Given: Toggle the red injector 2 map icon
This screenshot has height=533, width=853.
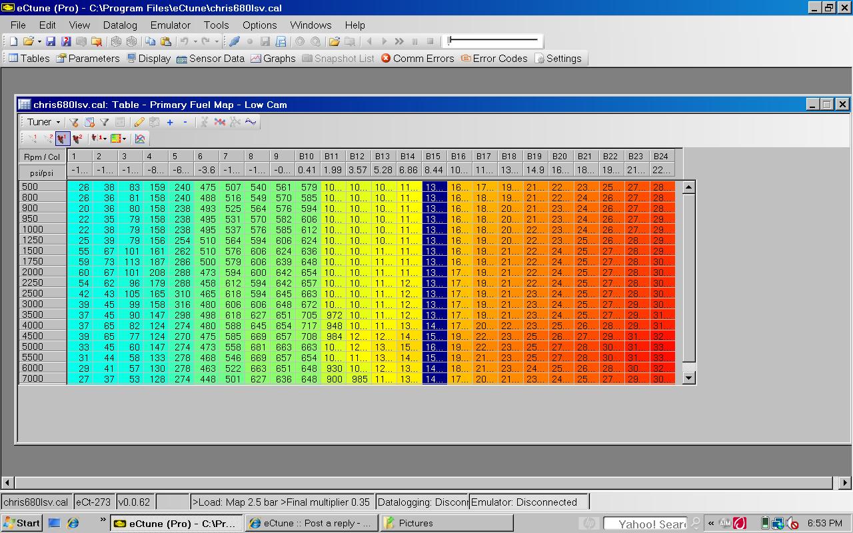Looking at the screenshot, I should [x=78, y=139].
